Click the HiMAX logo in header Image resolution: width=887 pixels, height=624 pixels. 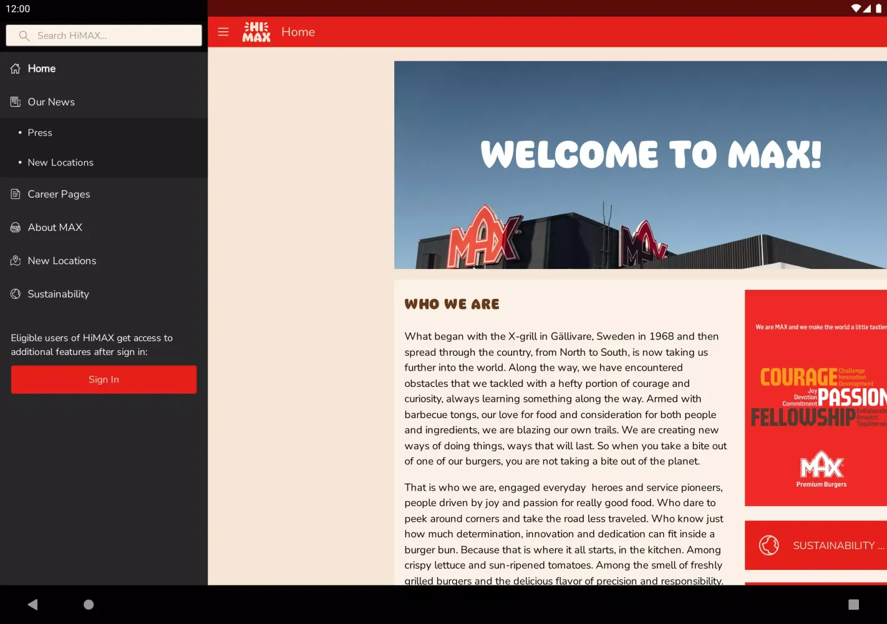click(256, 32)
